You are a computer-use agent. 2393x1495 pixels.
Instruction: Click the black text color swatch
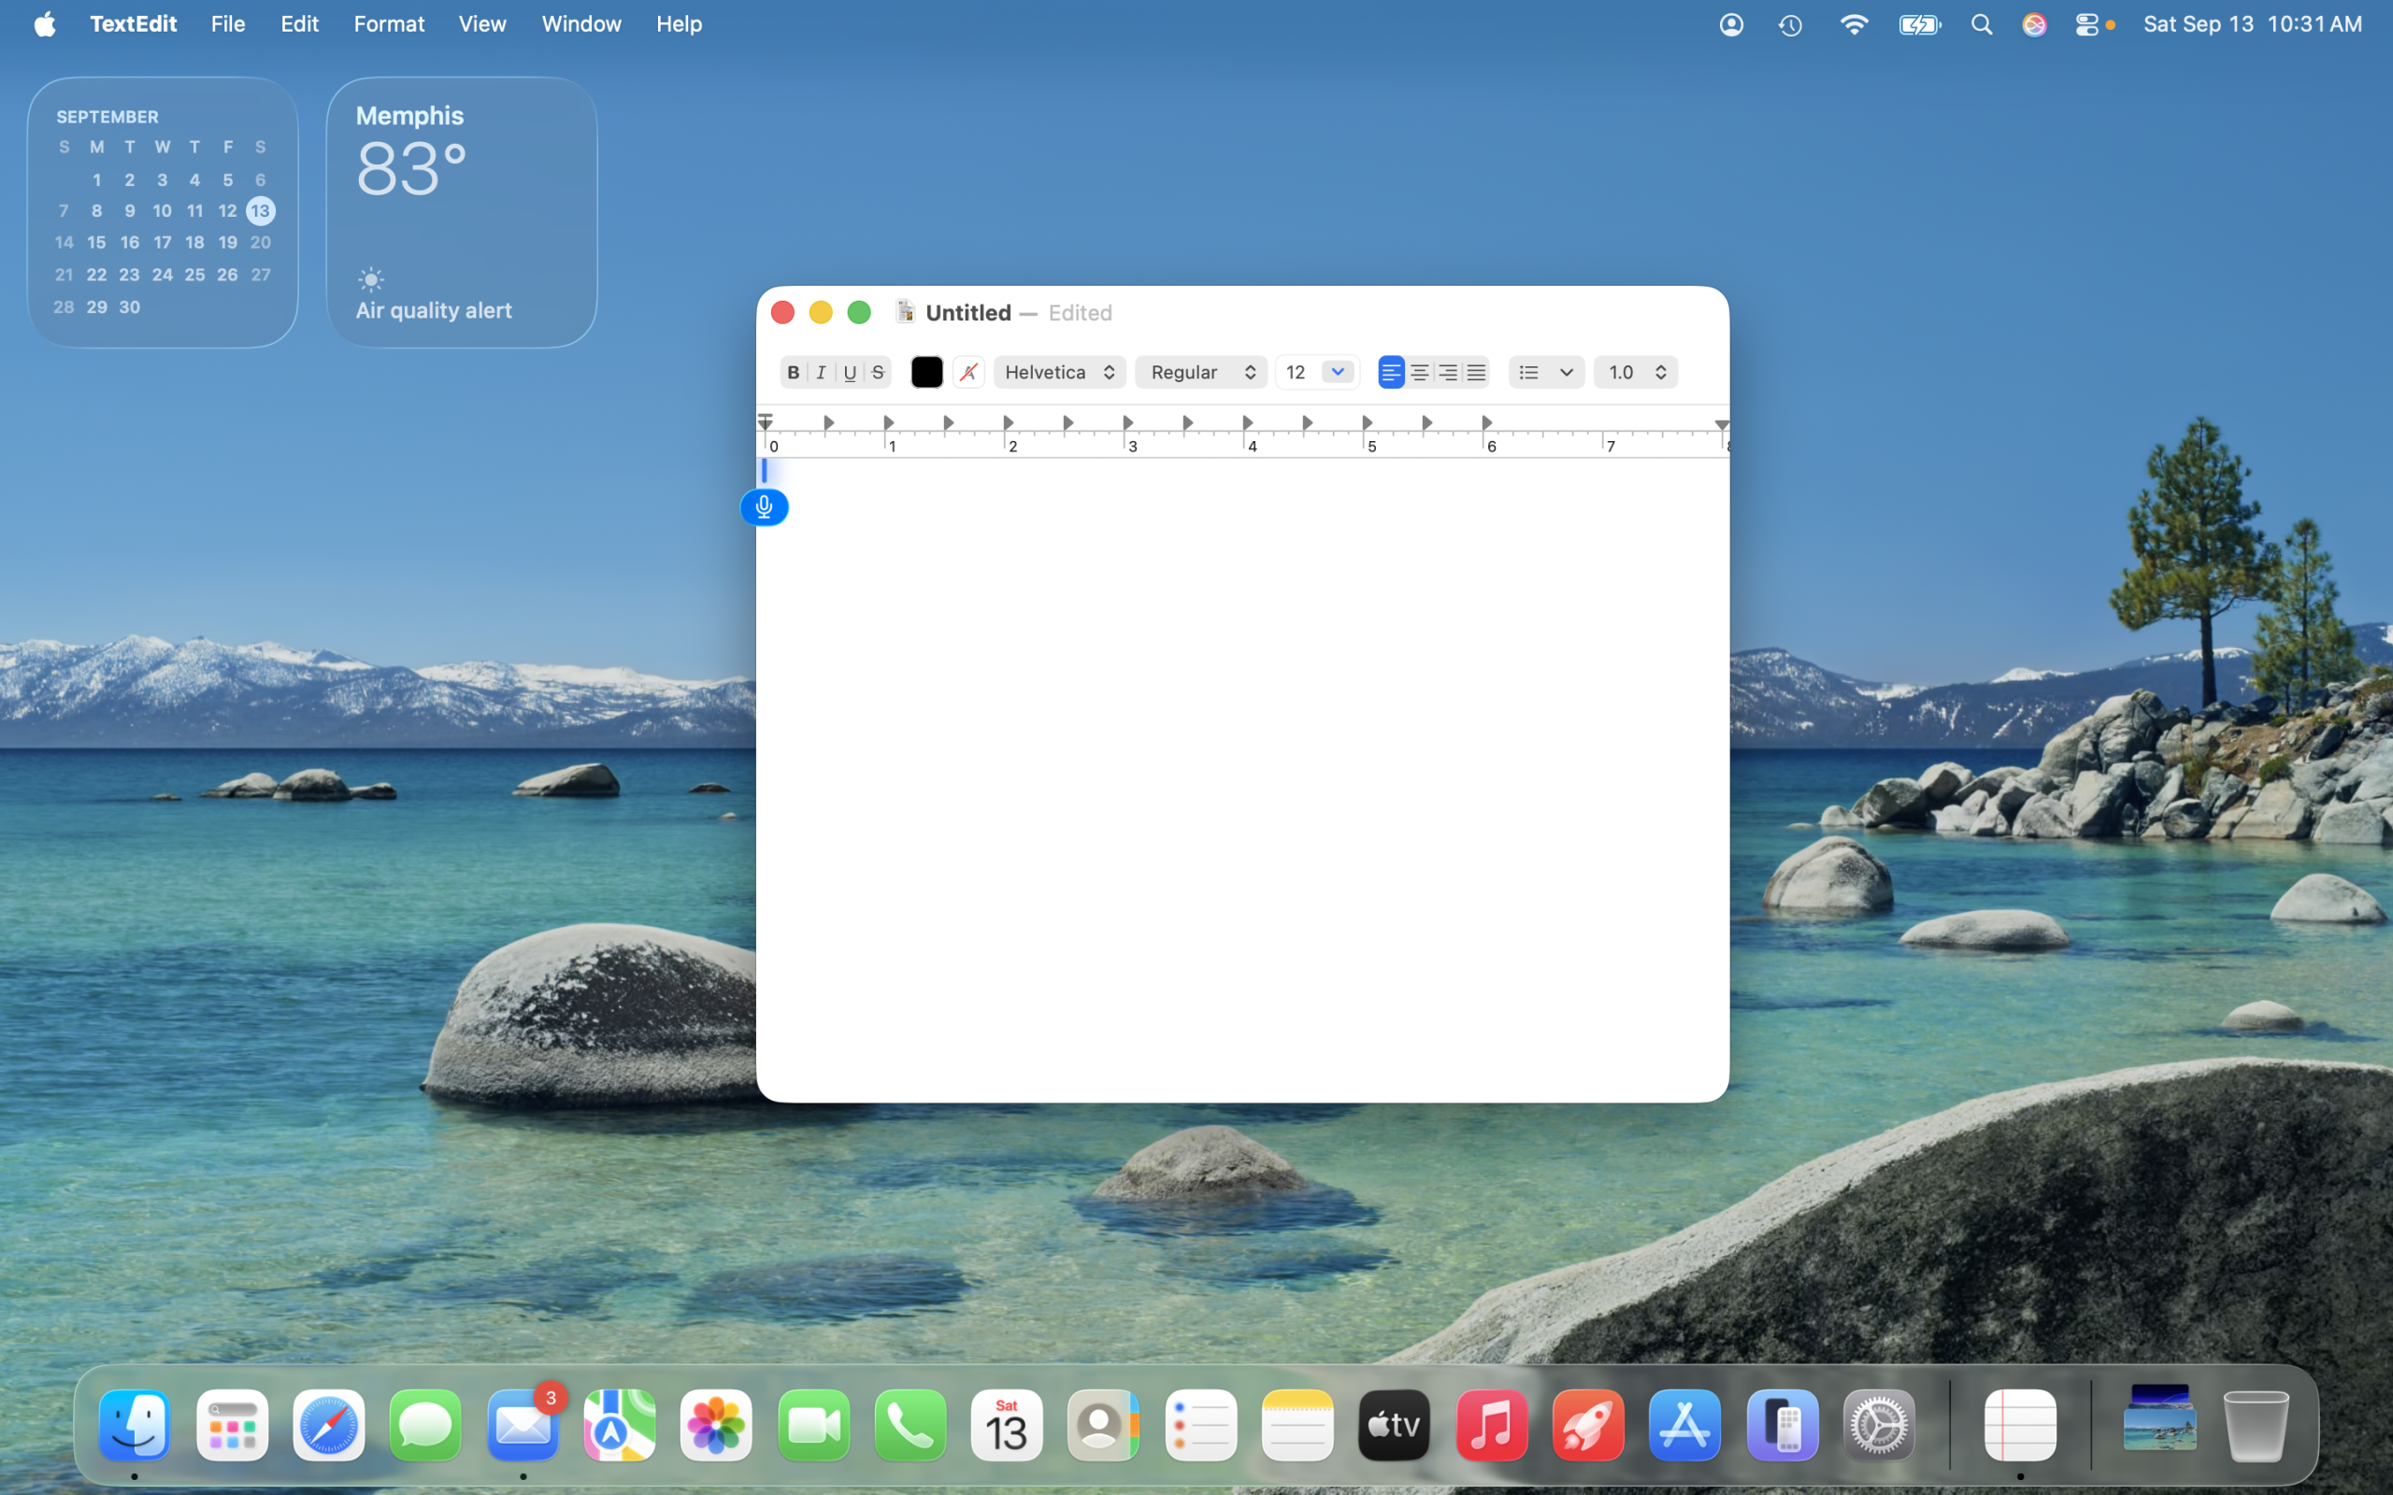click(926, 372)
